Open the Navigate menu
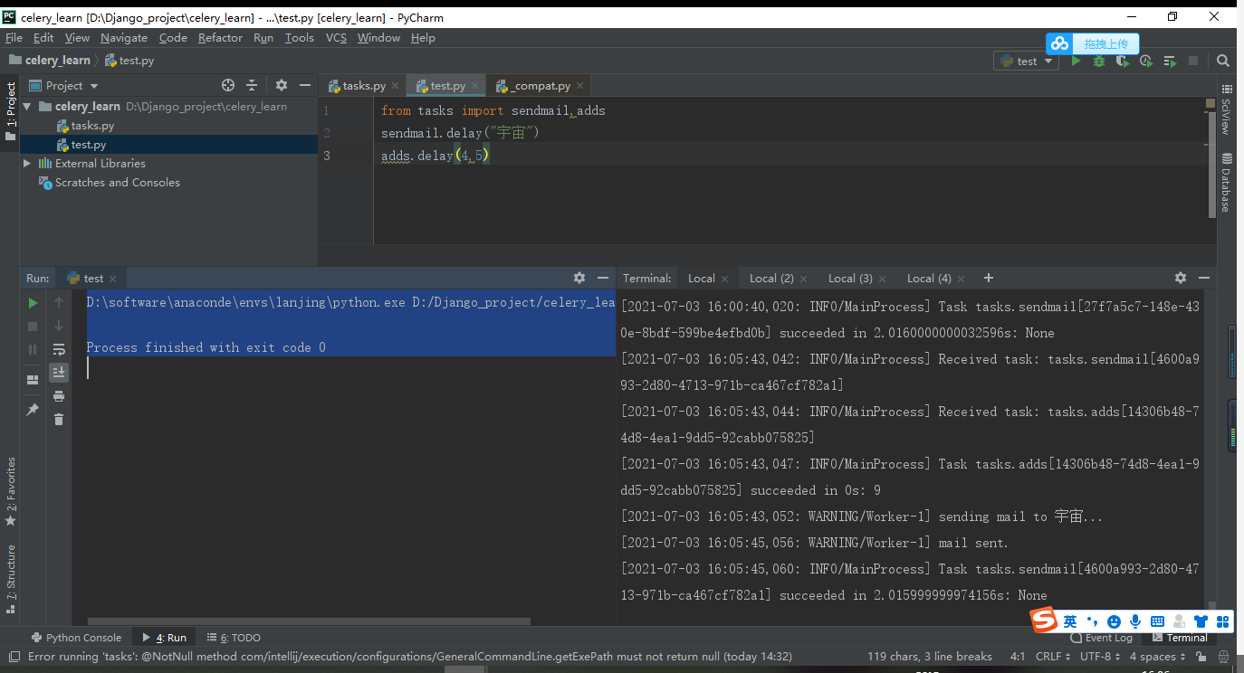Screen dimensions: 1244x673 coord(124,38)
